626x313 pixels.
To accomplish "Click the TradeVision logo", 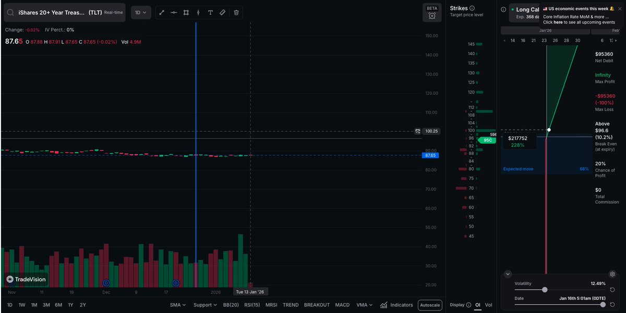I will [x=26, y=279].
